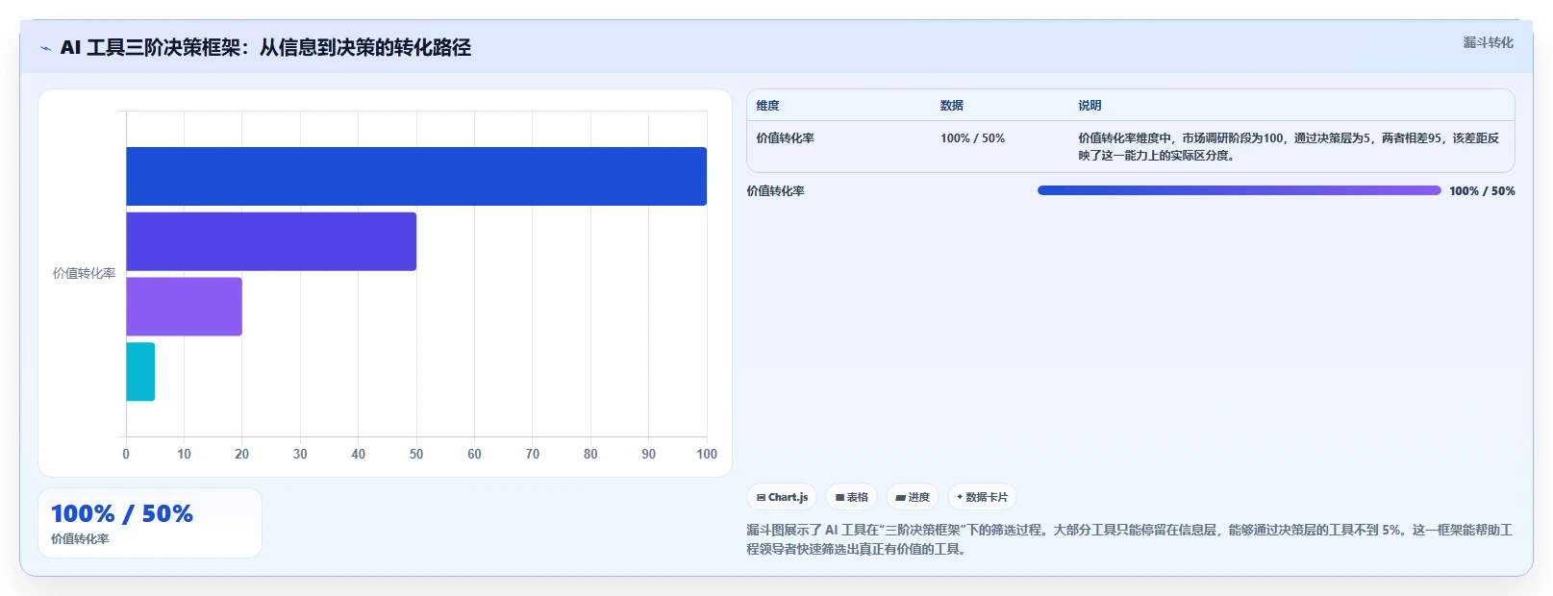Viewport: 1553px width, 596px height.
Task: Click the x-axis tick label 100
Action: [x=707, y=454]
